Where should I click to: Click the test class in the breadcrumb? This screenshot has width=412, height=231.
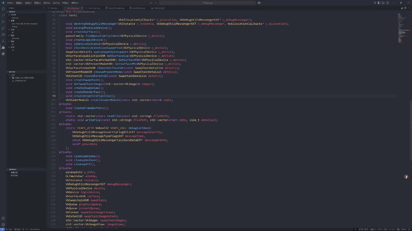pyautogui.click(x=70, y=12)
